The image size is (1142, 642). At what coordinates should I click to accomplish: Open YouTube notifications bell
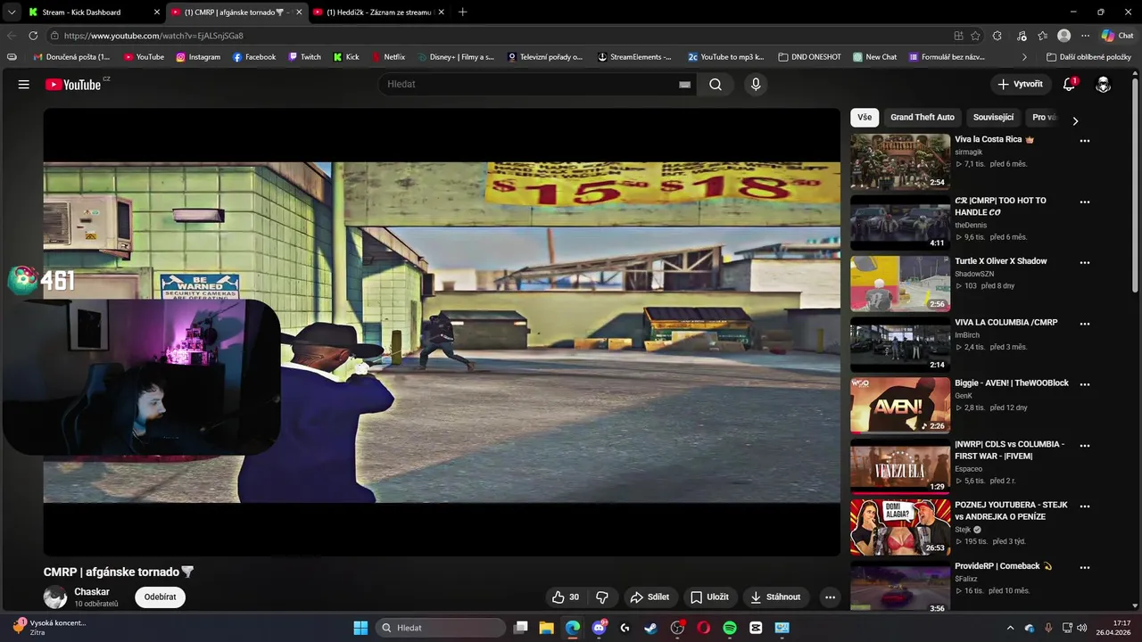tap(1069, 84)
